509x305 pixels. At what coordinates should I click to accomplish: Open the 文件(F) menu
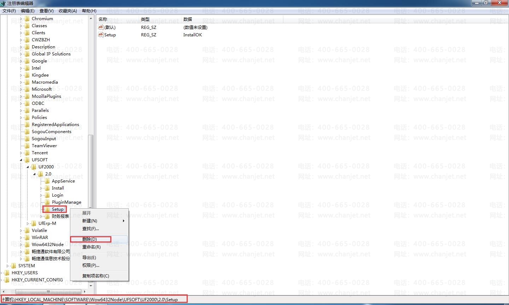9,11
